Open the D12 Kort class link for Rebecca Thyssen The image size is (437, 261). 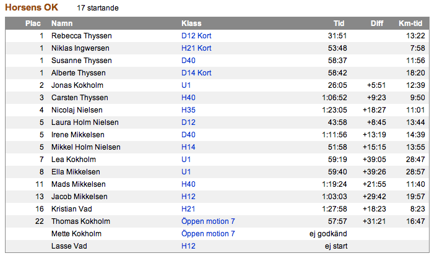196,36
